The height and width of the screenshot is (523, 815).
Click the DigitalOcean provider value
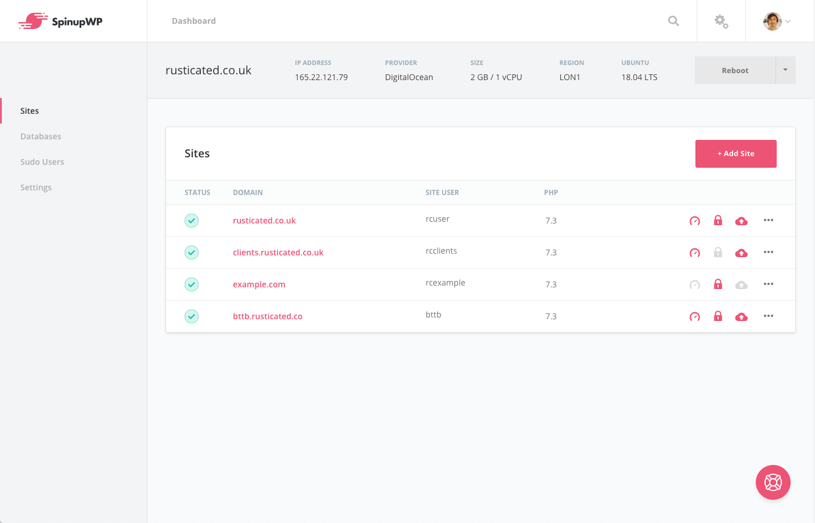(x=409, y=77)
